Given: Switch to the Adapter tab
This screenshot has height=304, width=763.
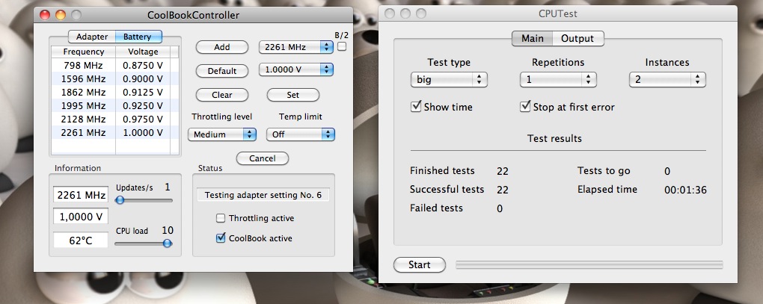Looking at the screenshot, I should tap(92, 37).
